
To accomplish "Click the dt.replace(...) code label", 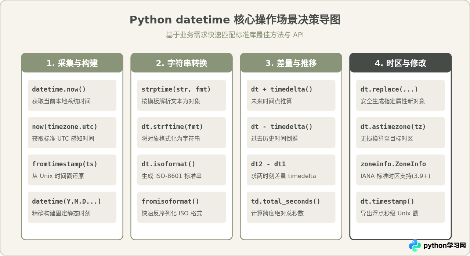I will 389,89.
